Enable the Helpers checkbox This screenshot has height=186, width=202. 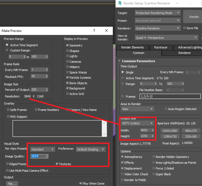(67, 67)
